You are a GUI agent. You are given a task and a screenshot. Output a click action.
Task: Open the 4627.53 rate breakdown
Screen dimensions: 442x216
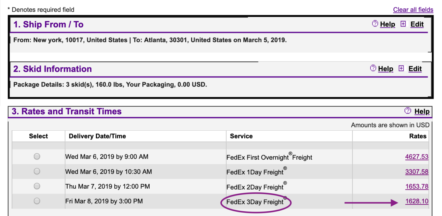pyautogui.click(x=417, y=156)
